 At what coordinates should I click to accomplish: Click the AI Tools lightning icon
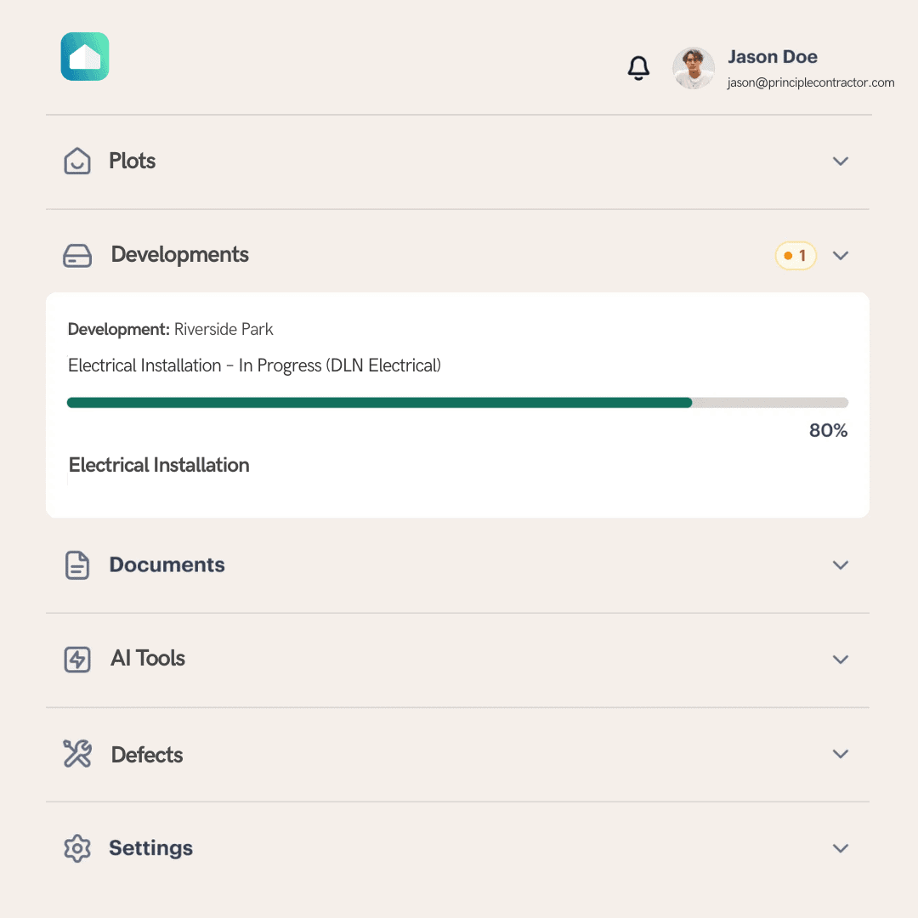[77, 659]
